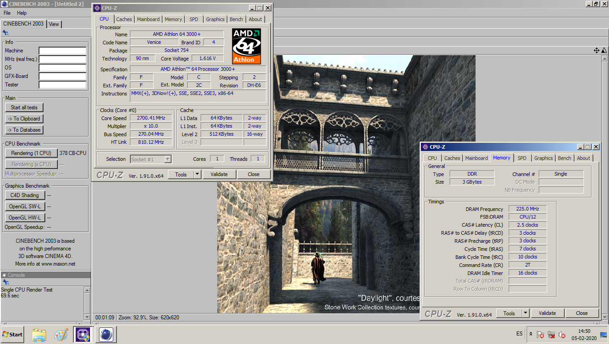Open the ES language indicator

pyautogui.click(x=519, y=334)
